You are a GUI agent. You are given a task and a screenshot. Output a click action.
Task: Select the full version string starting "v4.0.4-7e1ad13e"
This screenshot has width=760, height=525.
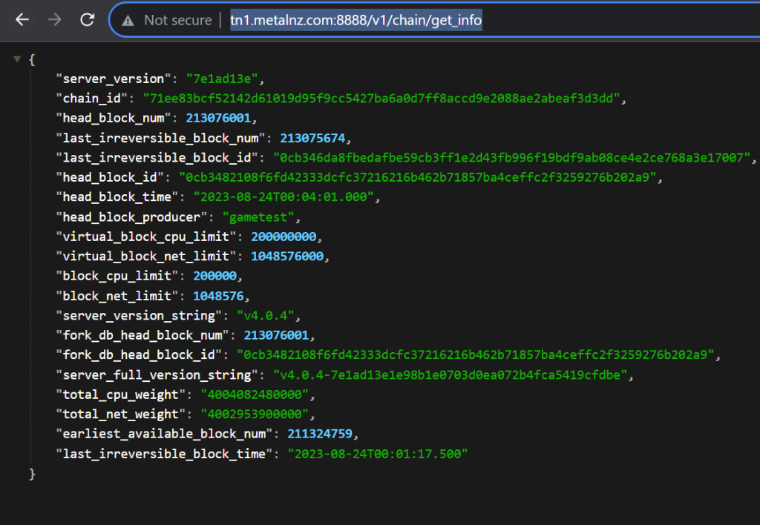[451, 375]
